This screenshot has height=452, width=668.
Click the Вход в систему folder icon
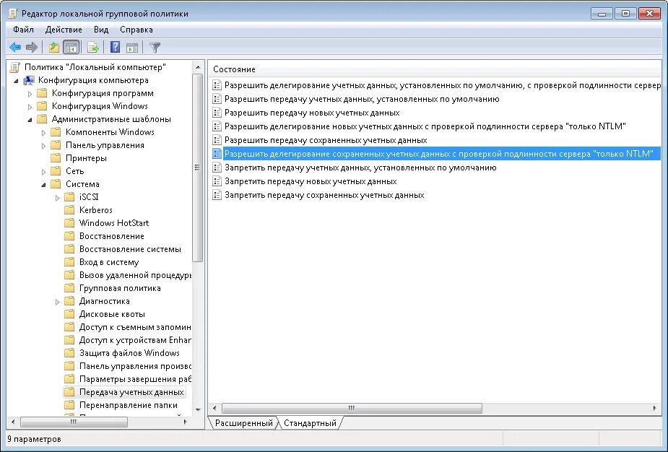click(69, 262)
